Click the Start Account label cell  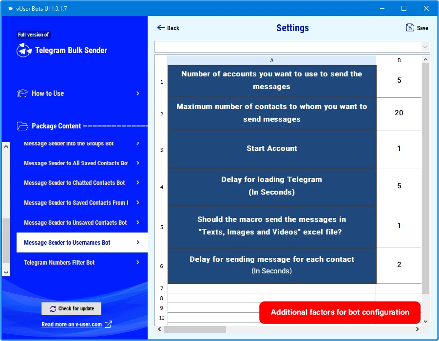272,149
